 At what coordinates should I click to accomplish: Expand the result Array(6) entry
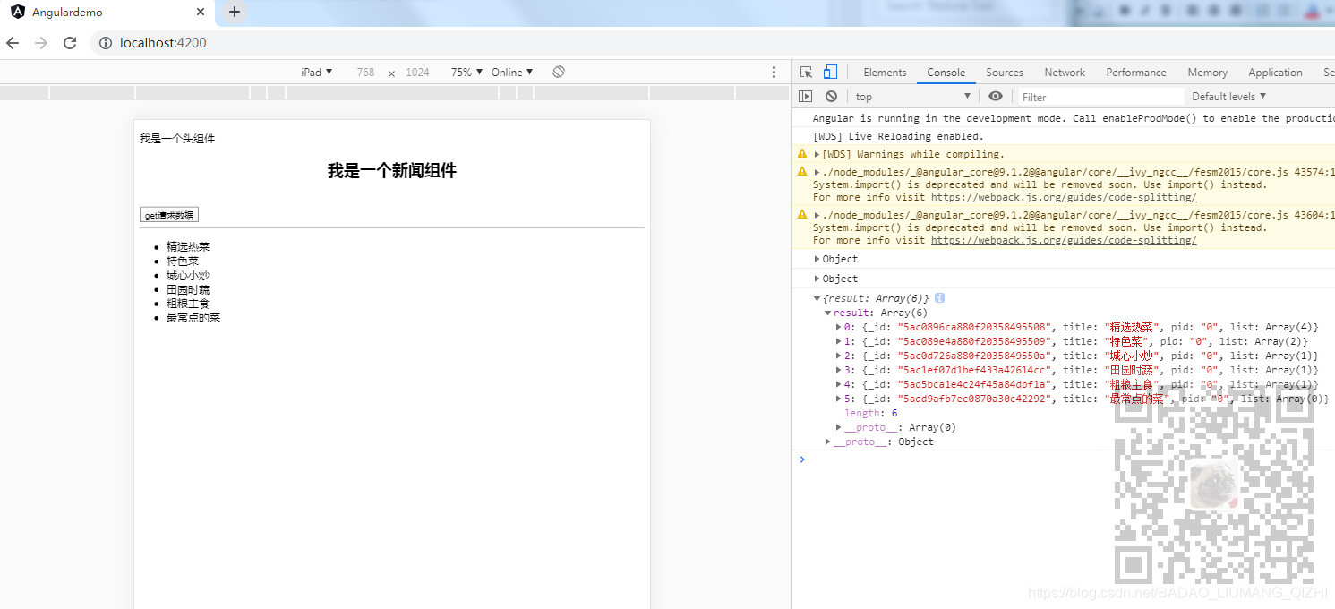[x=827, y=312]
